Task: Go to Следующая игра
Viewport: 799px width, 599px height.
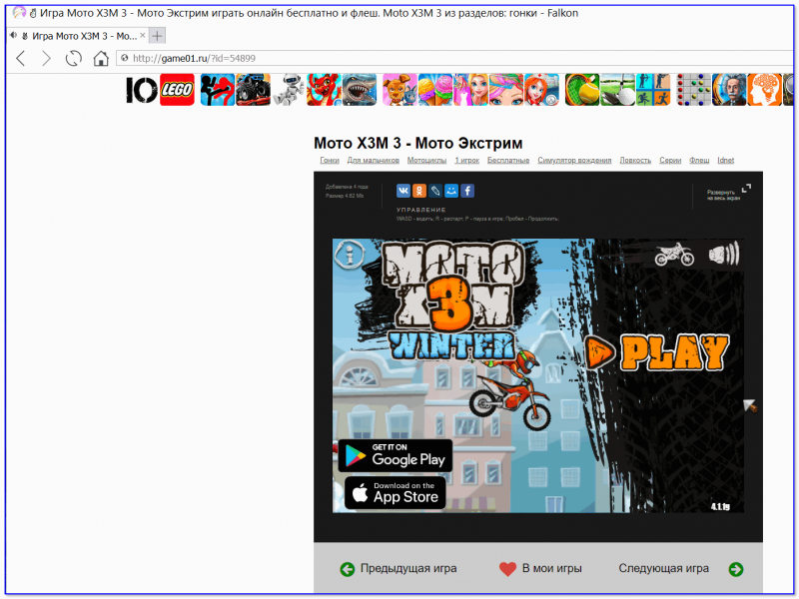Action: [x=681, y=568]
